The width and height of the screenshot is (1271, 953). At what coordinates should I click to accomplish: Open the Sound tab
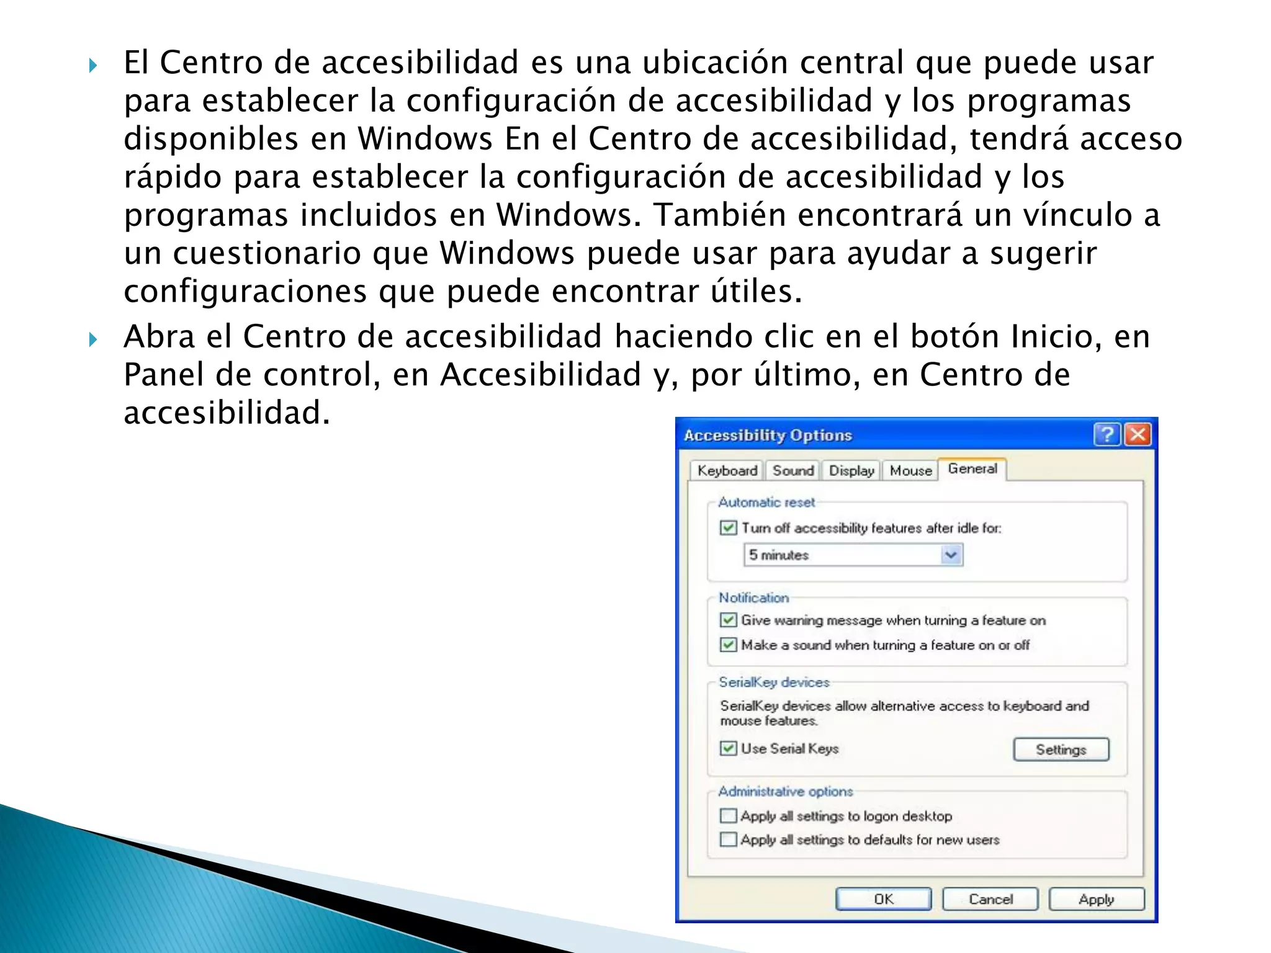coord(793,471)
